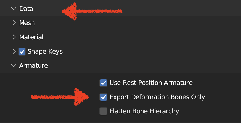Screen dimensions: 241x123
Task: Click the Data panel header label
Action: click(26, 9)
